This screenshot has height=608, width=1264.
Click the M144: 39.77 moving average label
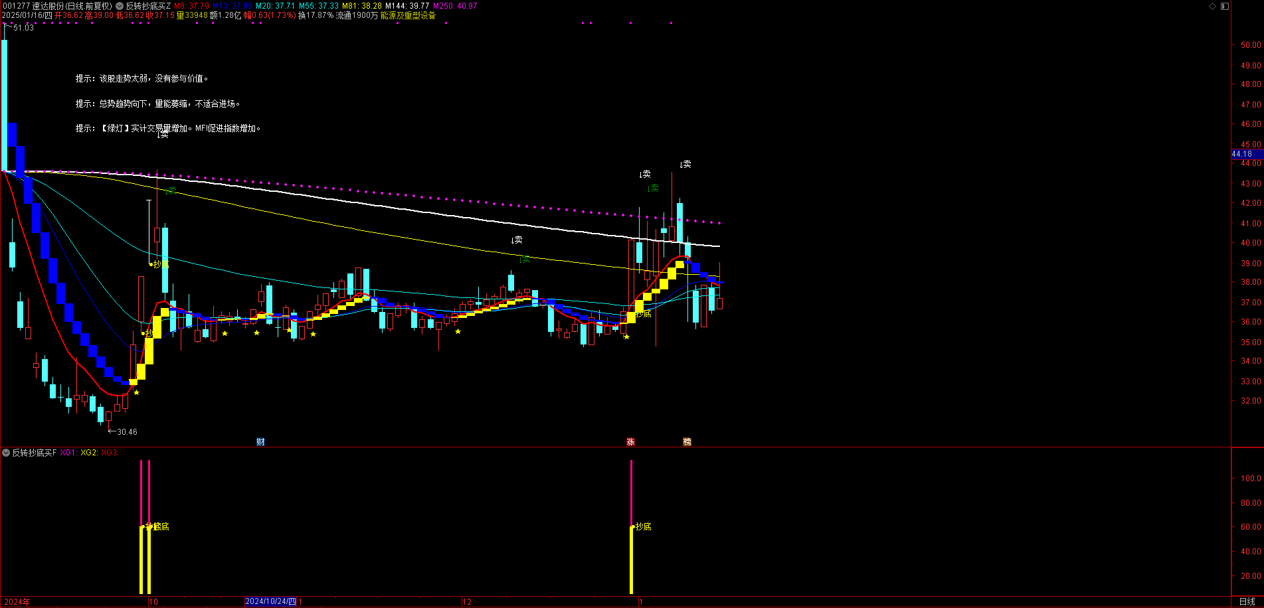(407, 6)
